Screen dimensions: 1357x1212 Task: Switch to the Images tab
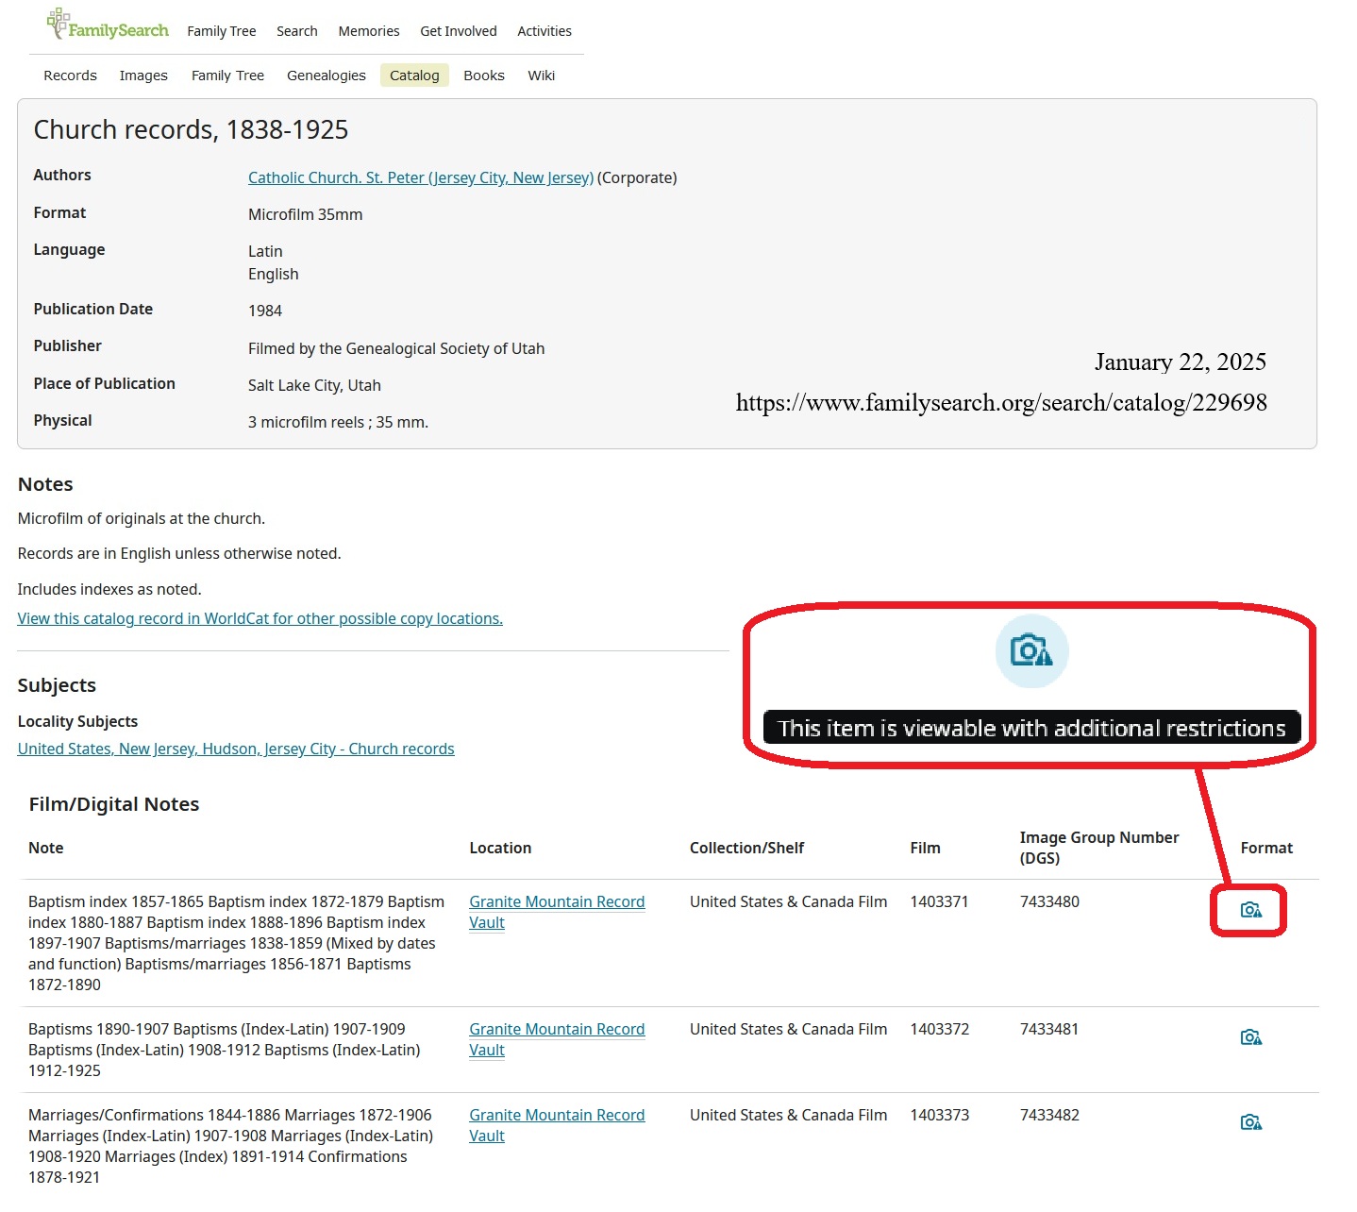pos(143,76)
